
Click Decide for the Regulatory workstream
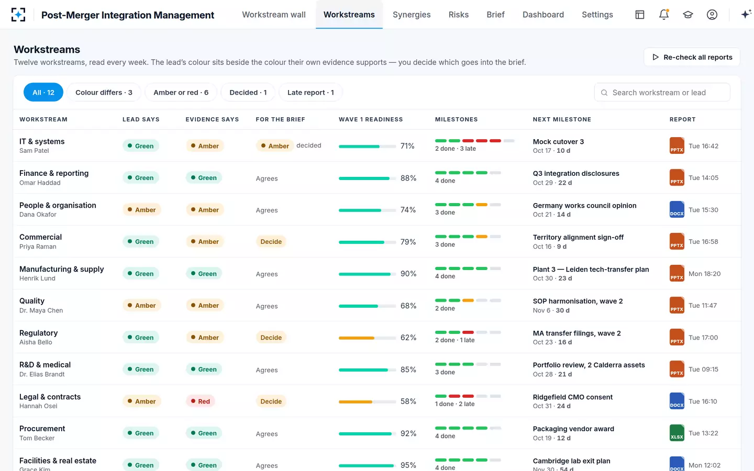point(271,338)
